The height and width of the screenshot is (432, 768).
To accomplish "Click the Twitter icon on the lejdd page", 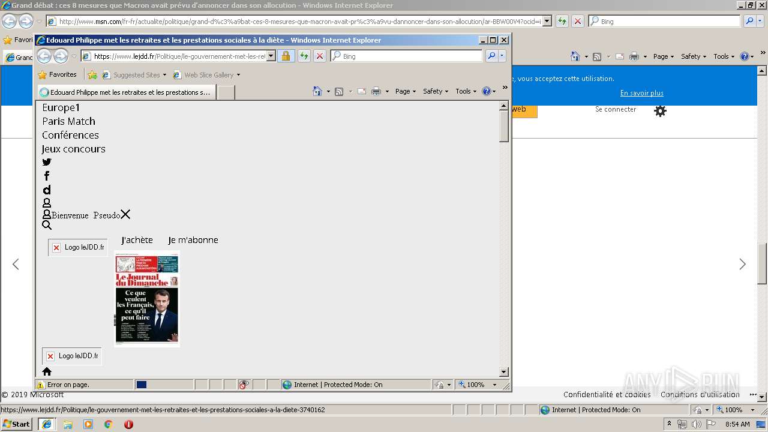I will (x=47, y=162).
